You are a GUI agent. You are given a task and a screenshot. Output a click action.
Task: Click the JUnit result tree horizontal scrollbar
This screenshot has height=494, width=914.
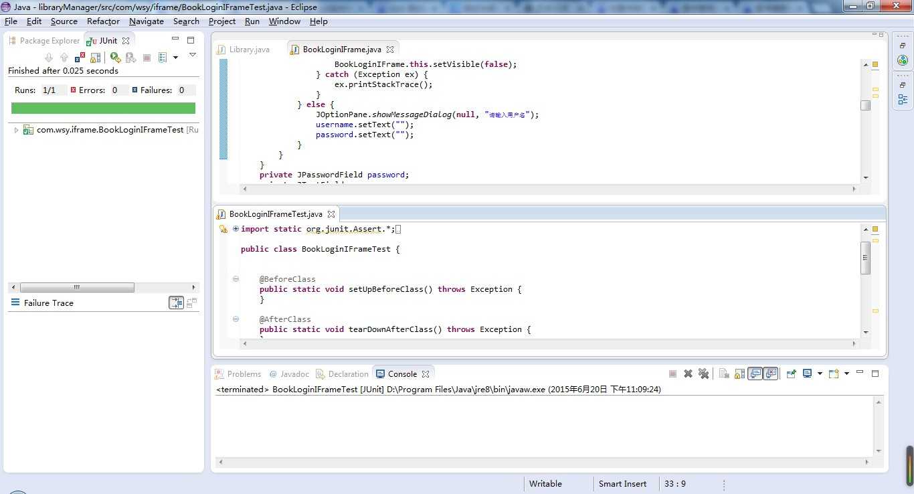(77, 287)
